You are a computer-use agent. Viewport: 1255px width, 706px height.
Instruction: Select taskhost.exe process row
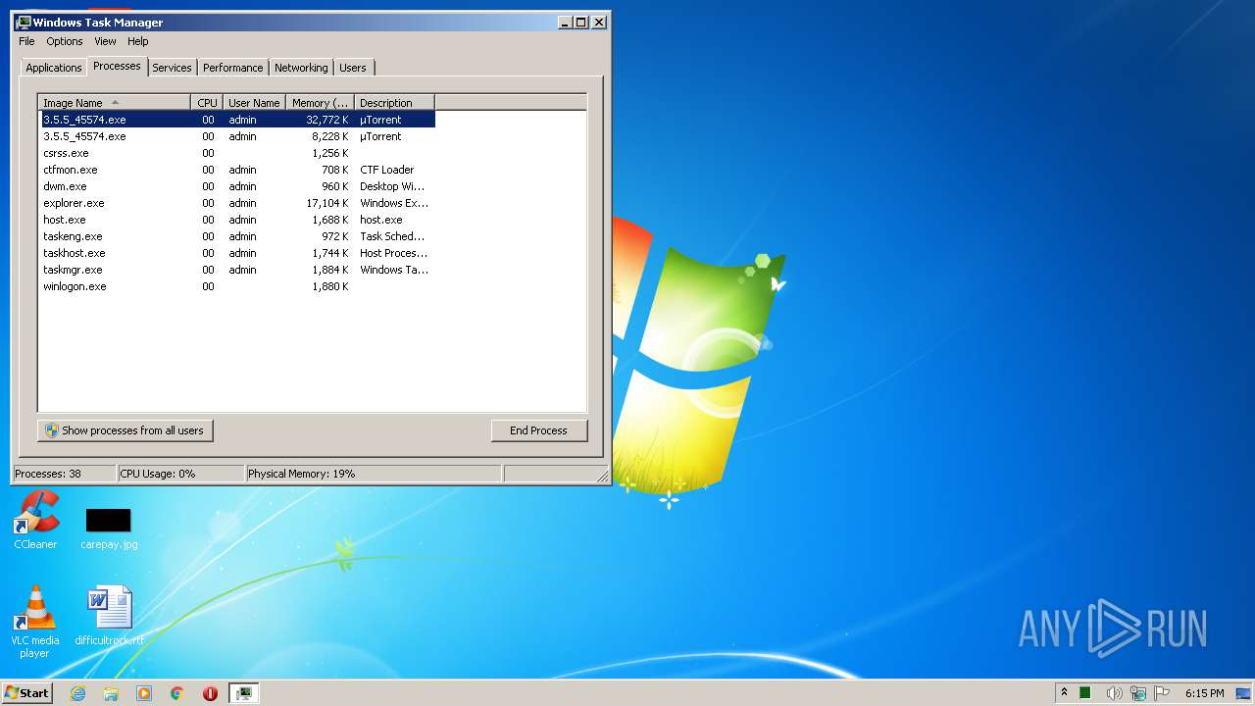click(236, 253)
